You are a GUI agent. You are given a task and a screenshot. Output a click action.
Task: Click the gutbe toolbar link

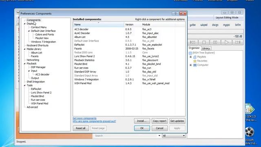(x=192, y=25)
